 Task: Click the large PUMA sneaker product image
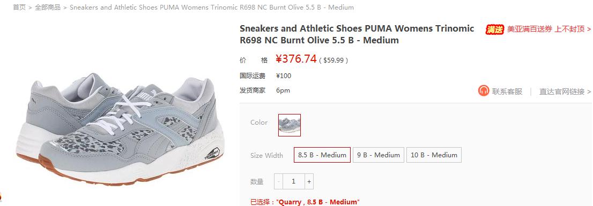coord(120,129)
